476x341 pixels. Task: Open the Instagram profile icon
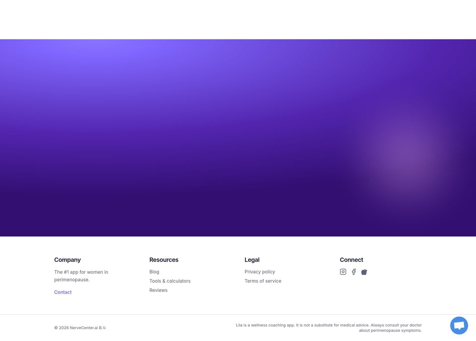click(x=343, y=272)
